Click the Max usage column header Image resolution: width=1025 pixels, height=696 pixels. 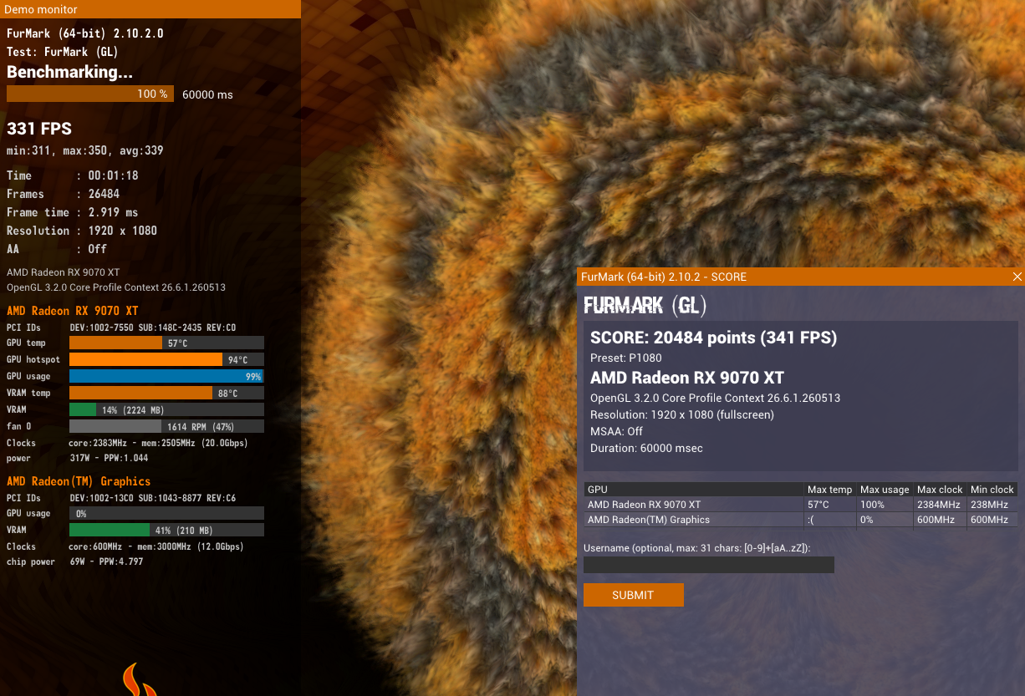[885, 490]
